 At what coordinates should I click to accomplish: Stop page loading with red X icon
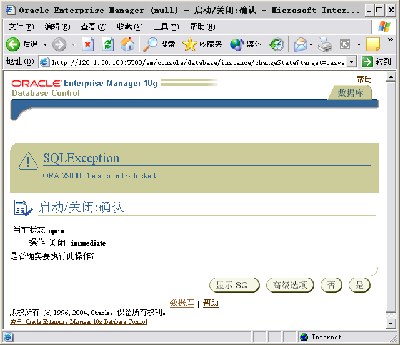[x=87, y=44]
